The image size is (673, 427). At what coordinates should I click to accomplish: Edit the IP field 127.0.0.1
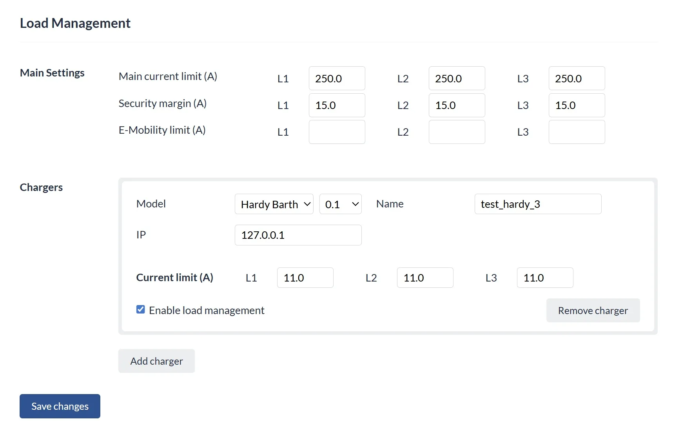pyautogui.click(x=298, y=235)
